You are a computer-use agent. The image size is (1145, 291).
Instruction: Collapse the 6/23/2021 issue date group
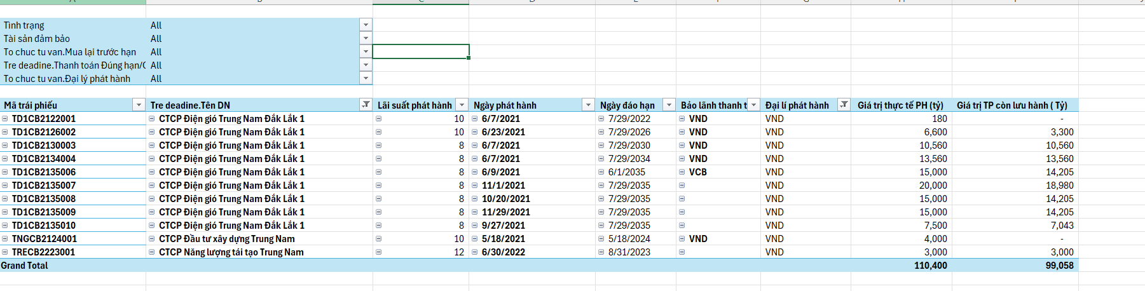coord(474,132)
